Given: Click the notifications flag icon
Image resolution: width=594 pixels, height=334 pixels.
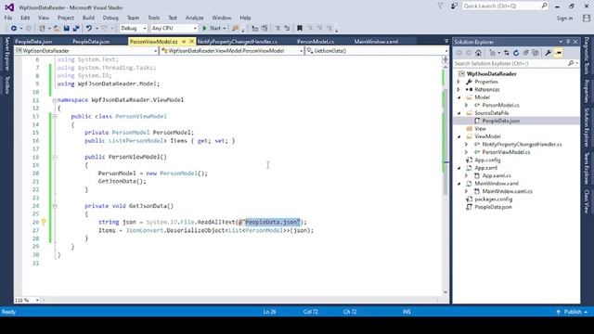Looking at the screenshot, I should tap(440, 6).
